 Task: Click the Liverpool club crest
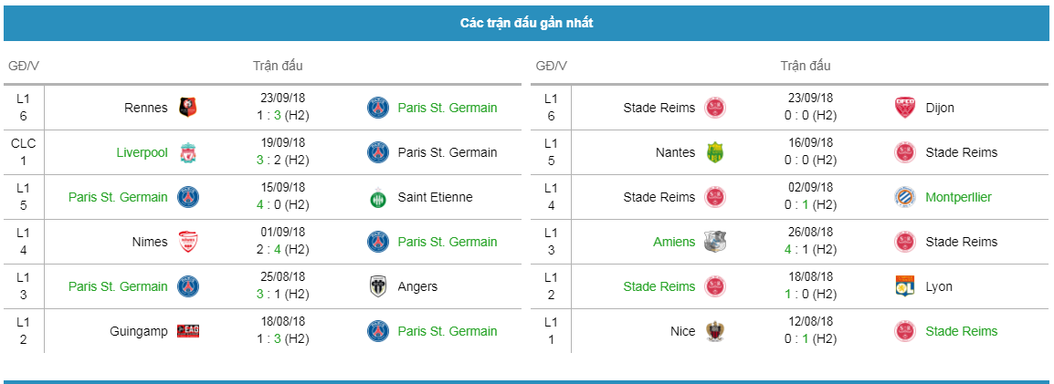pos(188,152)
